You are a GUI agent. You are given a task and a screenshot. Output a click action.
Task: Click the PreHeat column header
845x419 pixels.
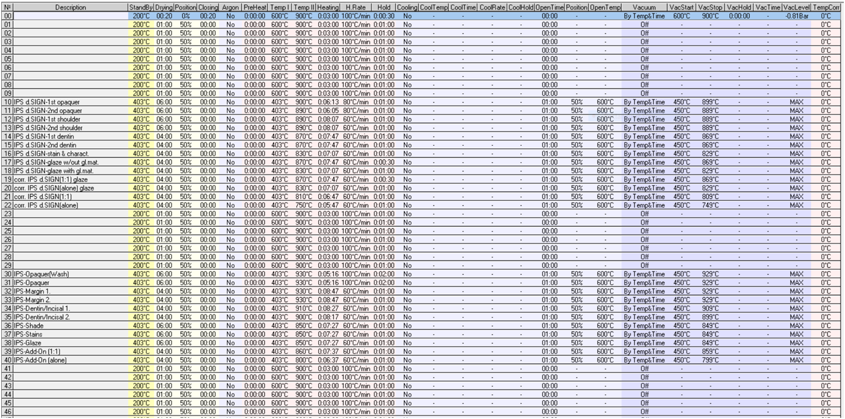254,7
